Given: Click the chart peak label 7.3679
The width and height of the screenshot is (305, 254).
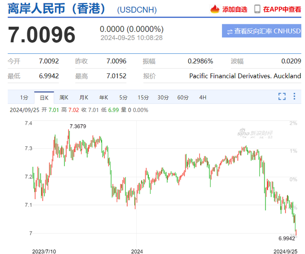Looking at the screenshot, I should pos(78,126).
